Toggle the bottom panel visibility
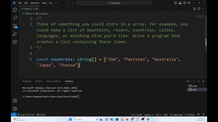 (180, 3)
